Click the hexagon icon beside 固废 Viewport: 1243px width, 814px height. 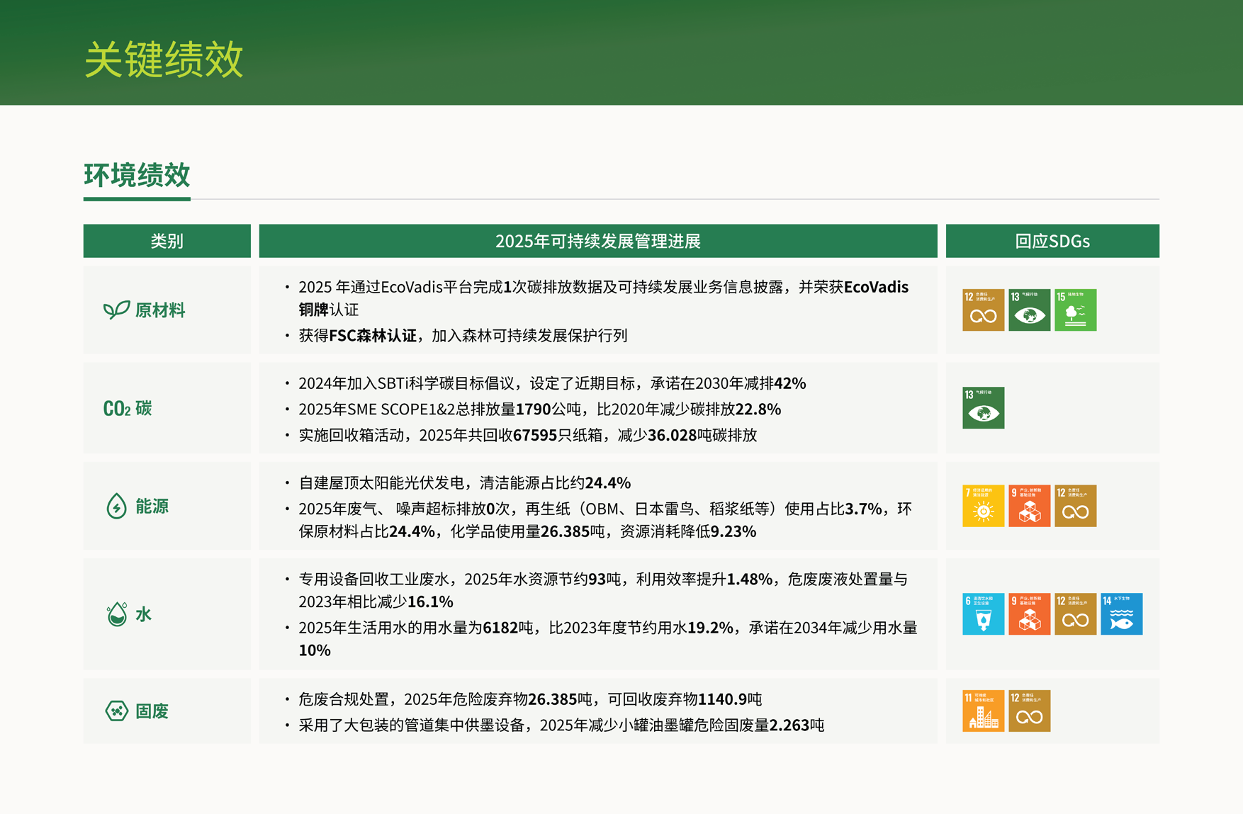pos(116,711)
